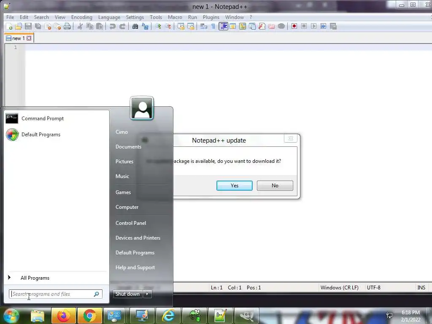This screenshot has width=432, height=324.
Task: Click the Close All toolbar icon
Action: 57,27
